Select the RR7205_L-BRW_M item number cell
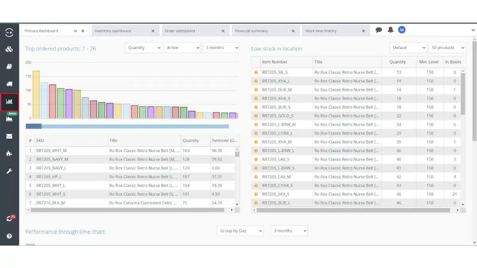This screenshot has width=477, height=268. [286, 125]
